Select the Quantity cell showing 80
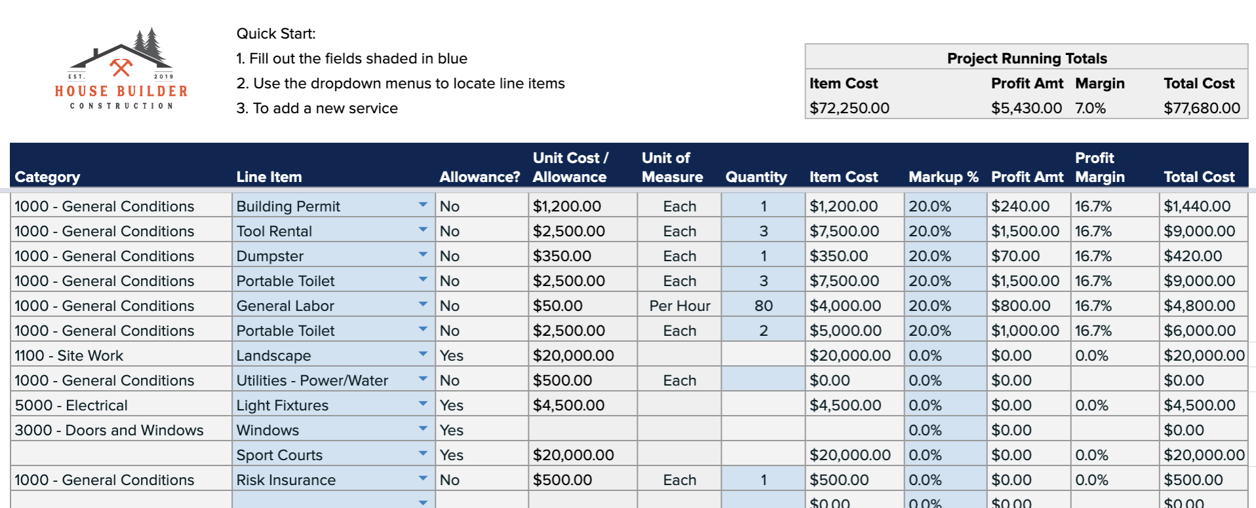This screenshot has width=1256, height=508. (x=763, y=305)
